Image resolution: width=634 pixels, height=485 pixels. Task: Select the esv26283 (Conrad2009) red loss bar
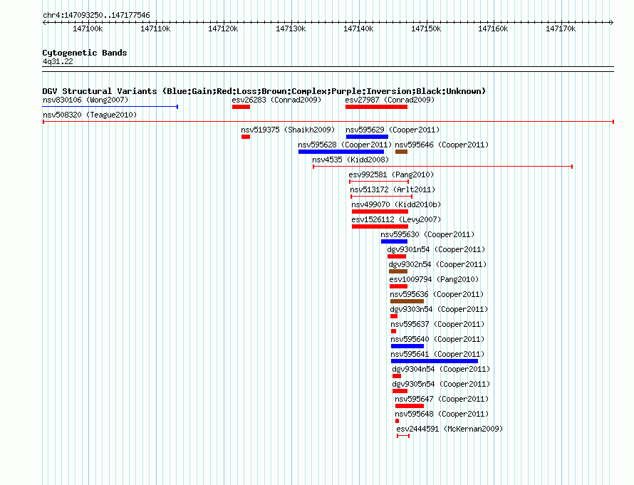(x=241, y=107)
